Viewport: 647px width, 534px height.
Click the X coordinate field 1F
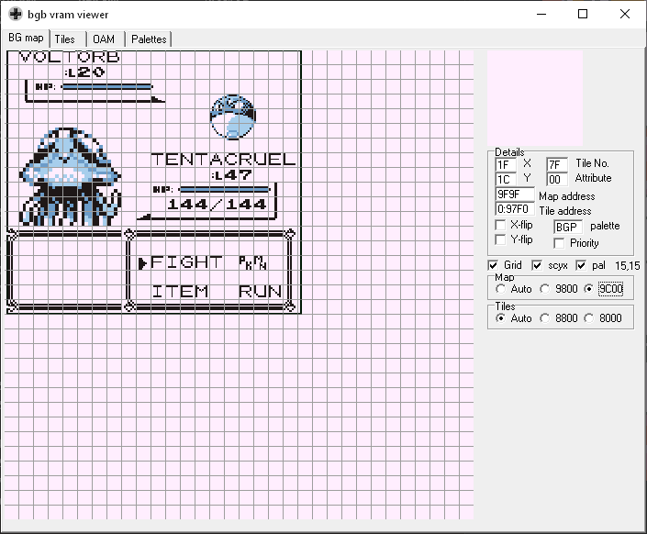[x=506, y=164]
